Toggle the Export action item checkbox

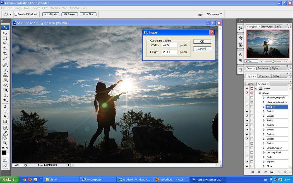247,162
